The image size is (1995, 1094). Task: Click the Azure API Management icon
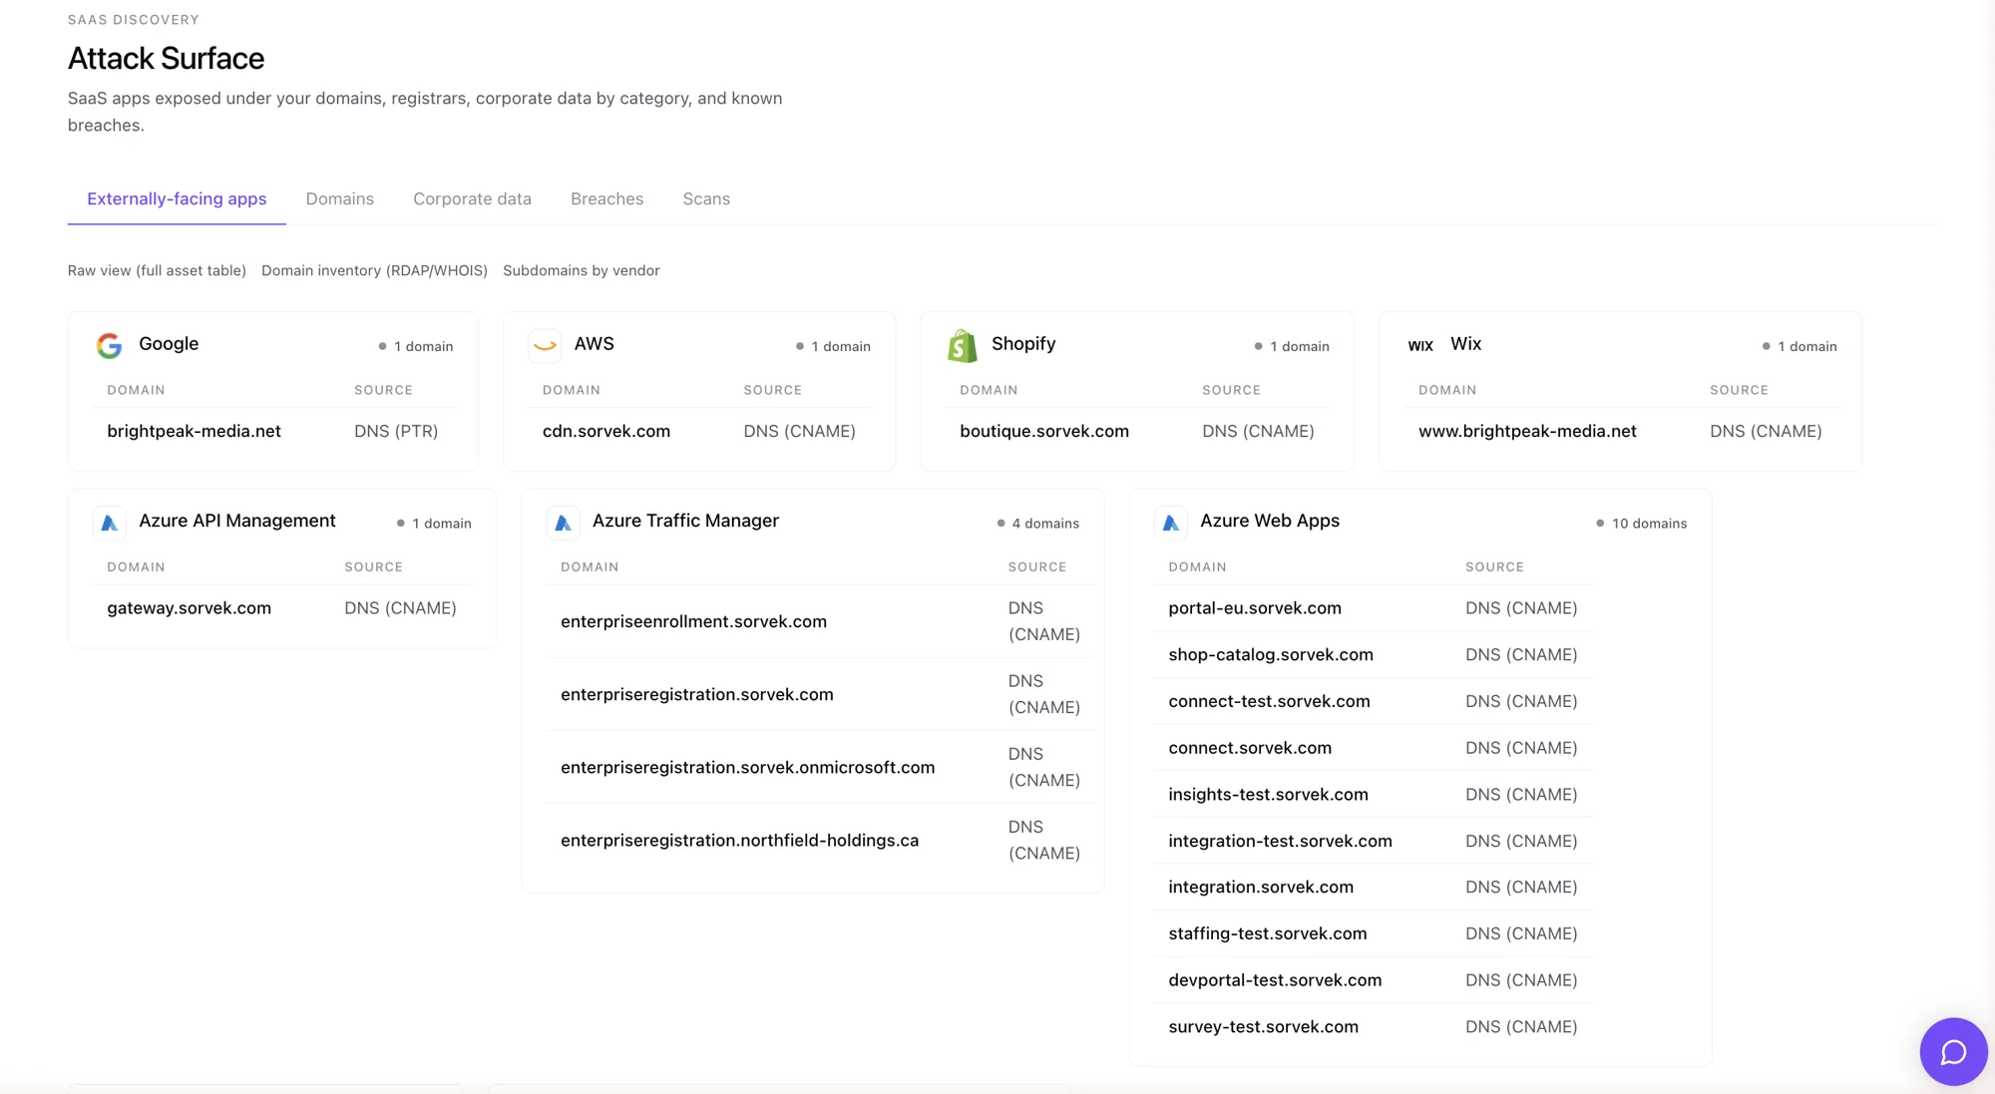click(x=110, y=523)
